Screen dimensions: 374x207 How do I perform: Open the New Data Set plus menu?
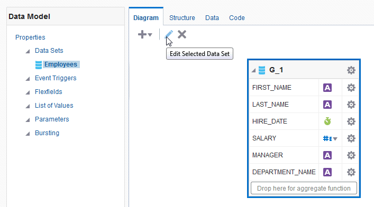145,34
